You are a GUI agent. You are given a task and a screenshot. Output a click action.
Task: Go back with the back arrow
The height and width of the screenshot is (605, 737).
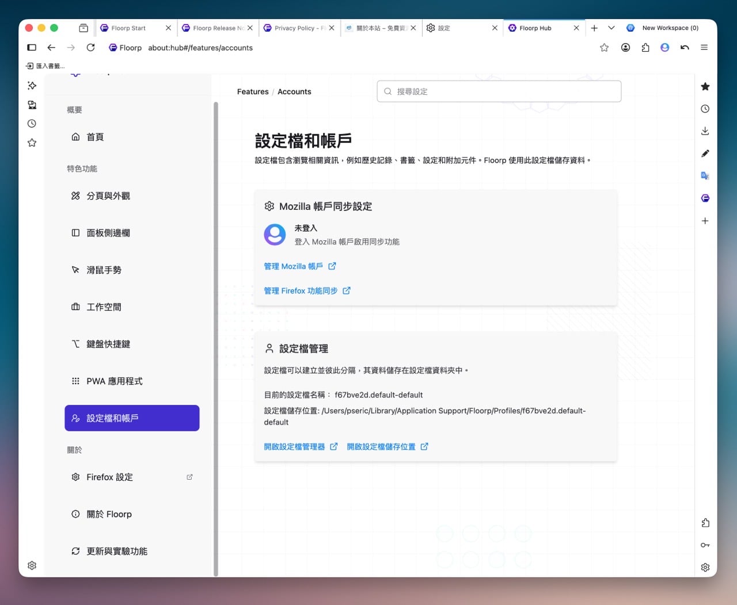(51, 48)
